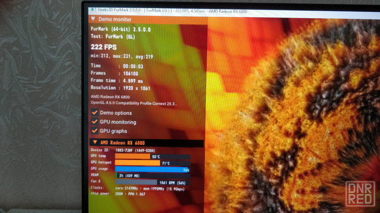Click the GPU temp 55°C bar

(152, 157)
